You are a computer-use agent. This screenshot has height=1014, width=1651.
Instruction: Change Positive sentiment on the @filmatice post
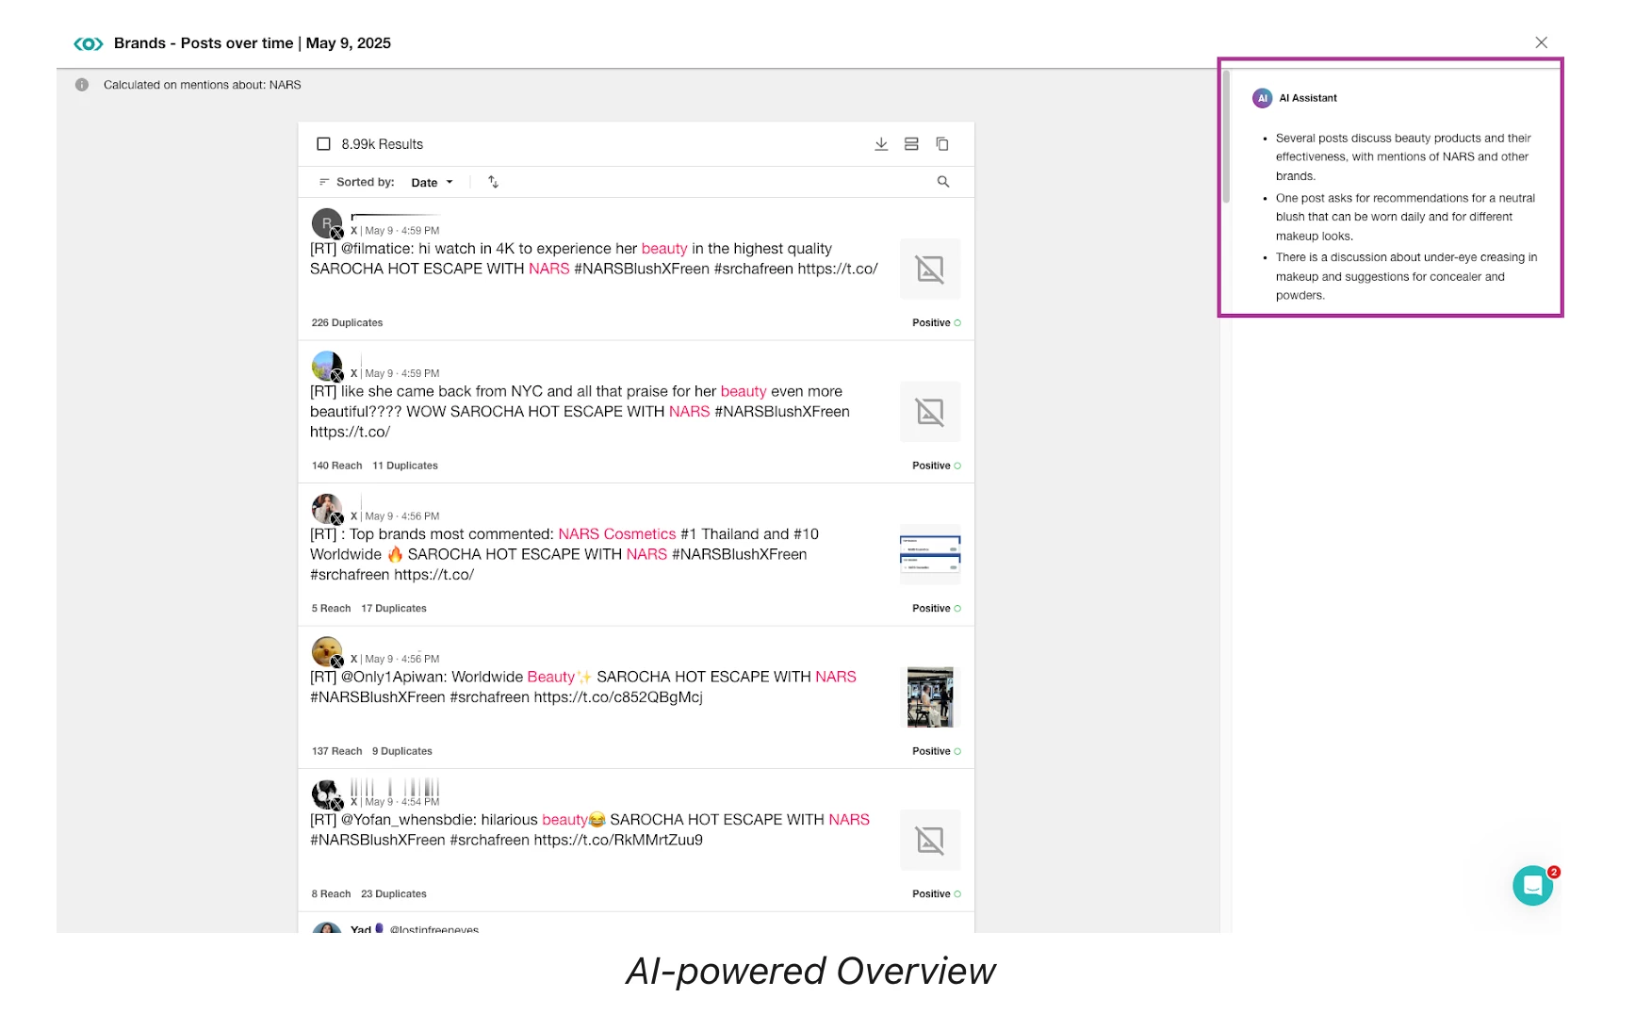(x=936, y=323)
